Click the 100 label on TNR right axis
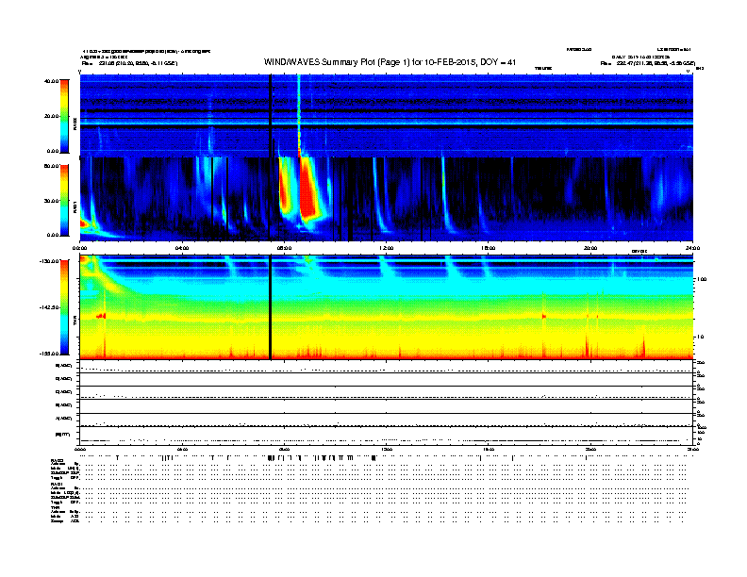The width and height of the screenshot is (747, 577). (702, 279)
